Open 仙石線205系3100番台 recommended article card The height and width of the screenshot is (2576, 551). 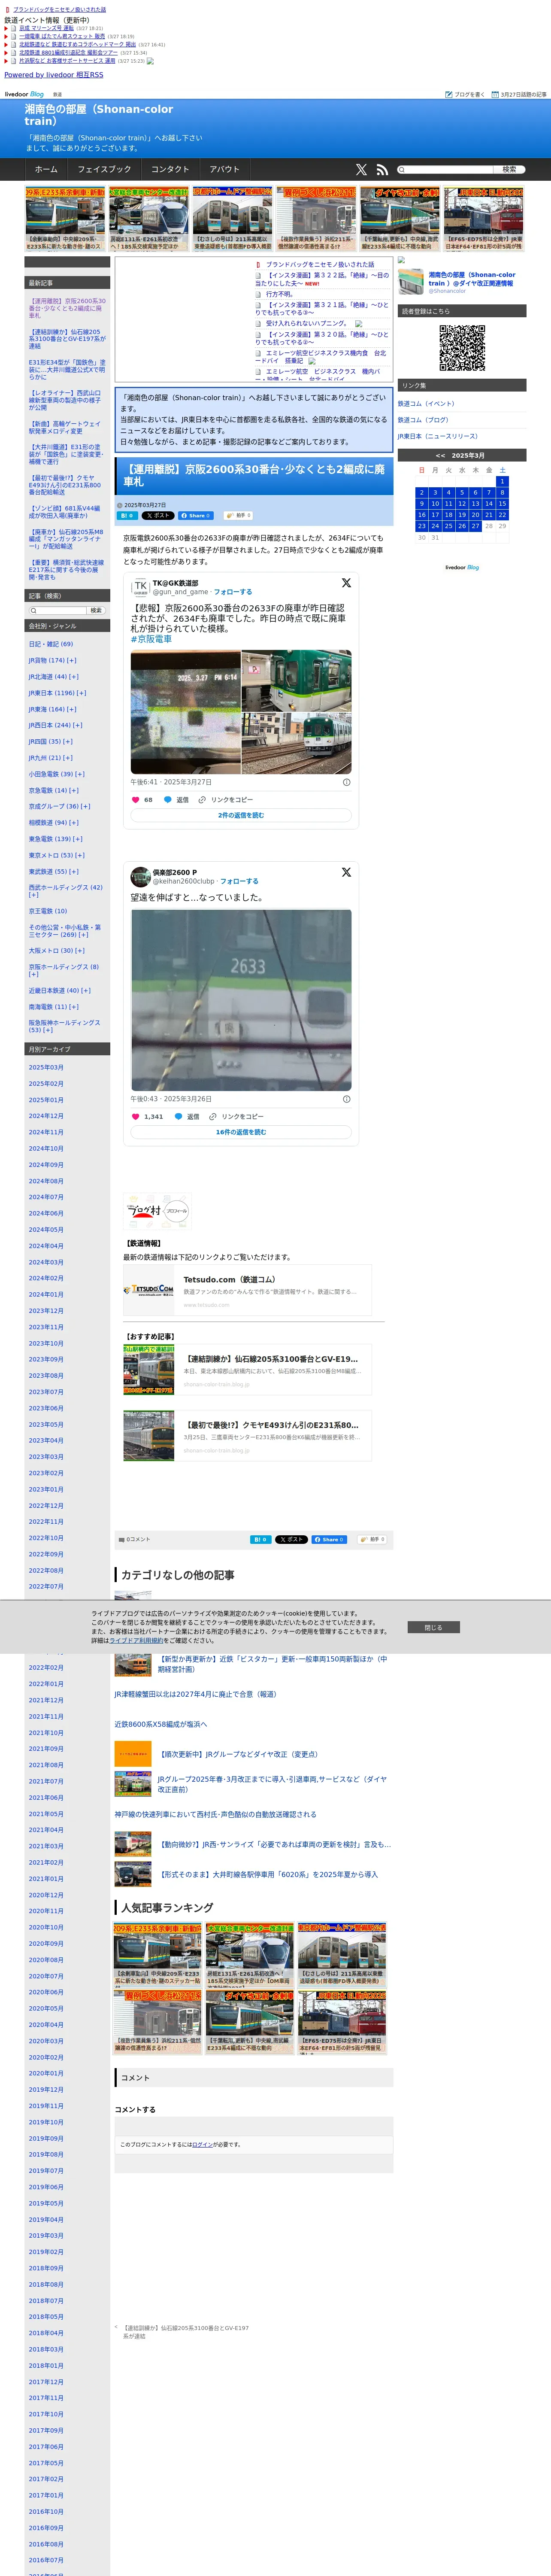coord(247,1370)
